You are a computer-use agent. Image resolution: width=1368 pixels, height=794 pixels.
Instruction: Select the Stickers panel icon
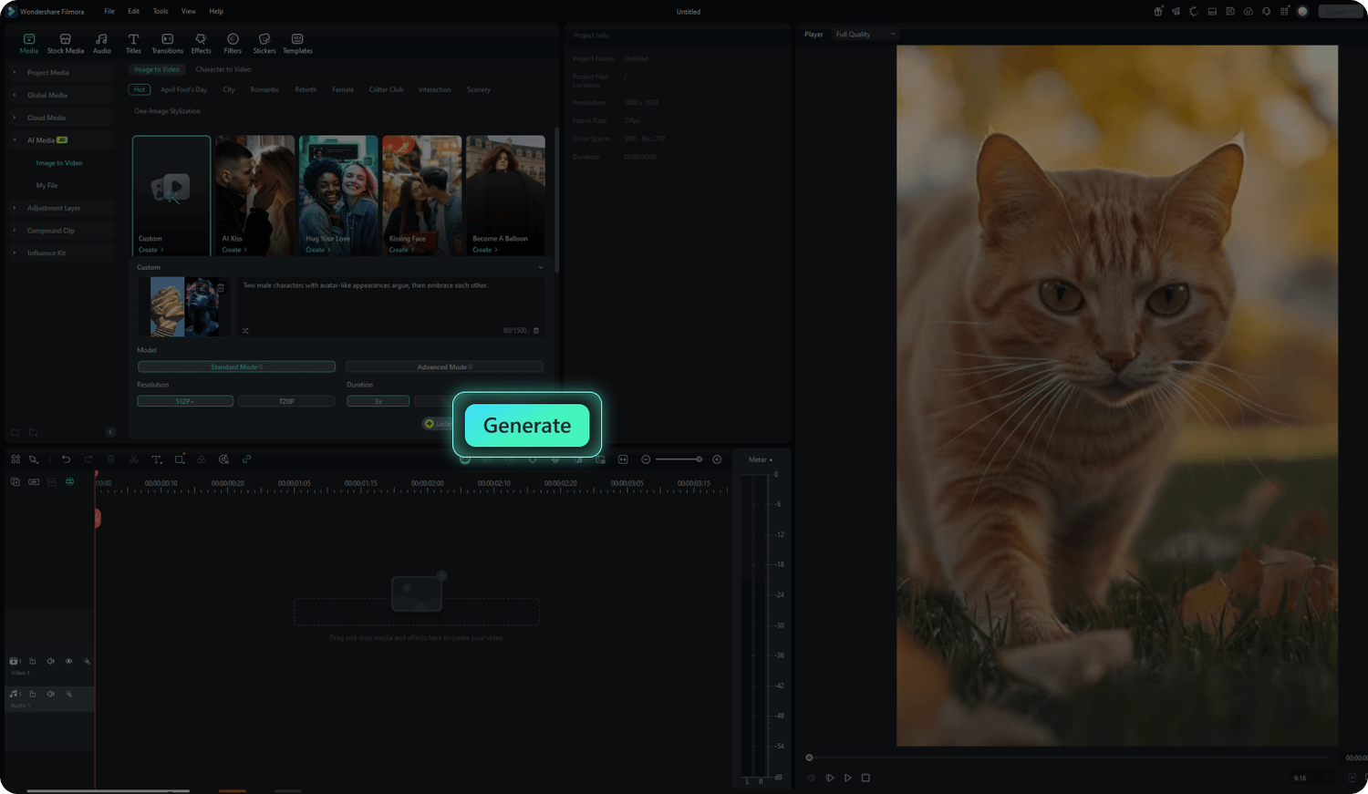(x=264, y=43)
